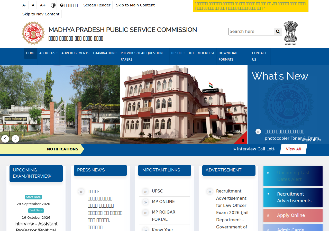329x231 pixels.
Task: Open the language globe selector
Action: tap(69, 5)
